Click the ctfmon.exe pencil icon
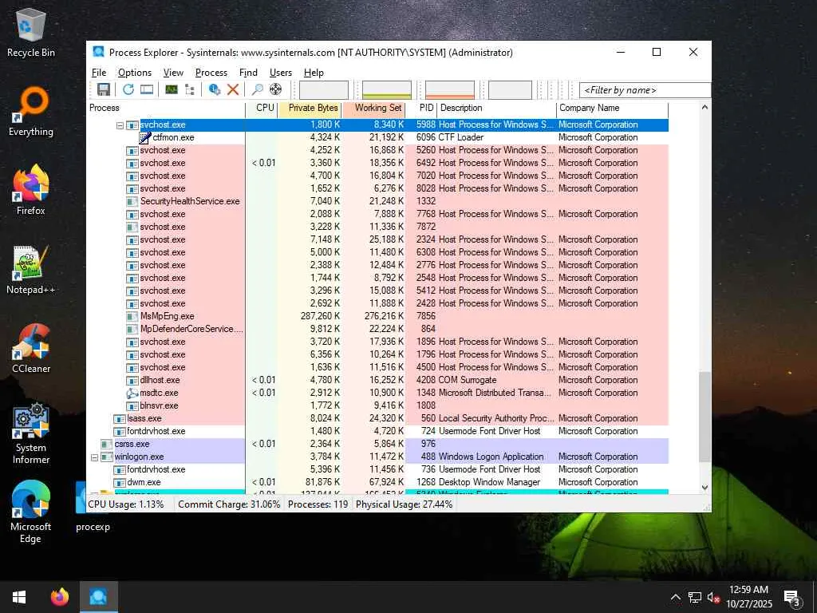 pyautogui.click(x=145, y=137)
